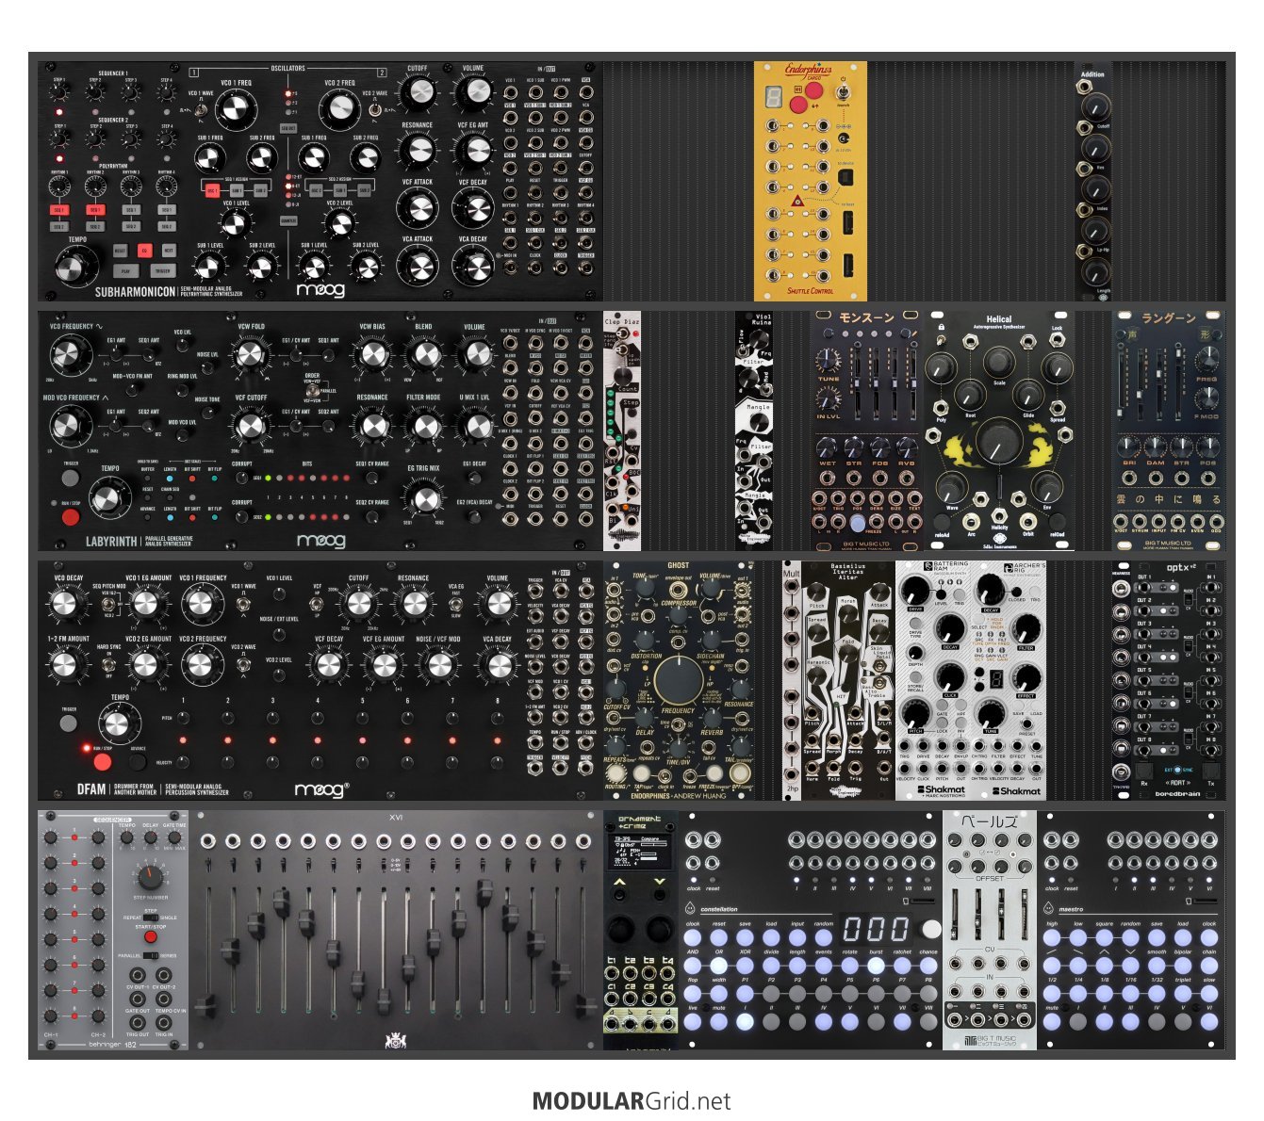Click the red EG button on Subharmonicon
This screenshot has width=1264, height=1121.
[144, 251]
